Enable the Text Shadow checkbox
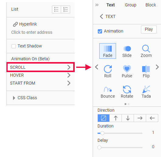 pos(14,46)
